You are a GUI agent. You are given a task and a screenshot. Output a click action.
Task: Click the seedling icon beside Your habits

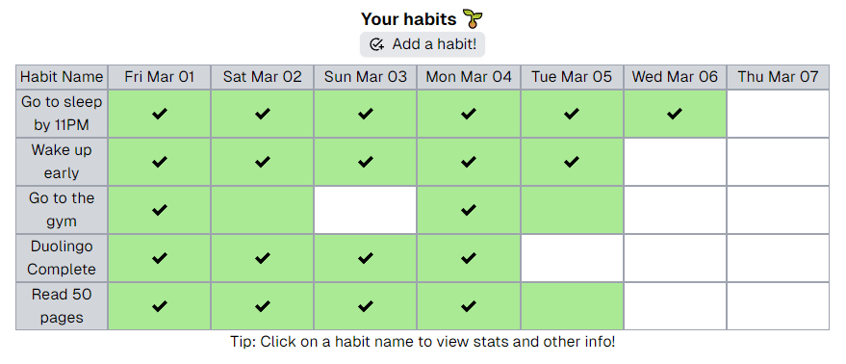[x=474, y=19]
